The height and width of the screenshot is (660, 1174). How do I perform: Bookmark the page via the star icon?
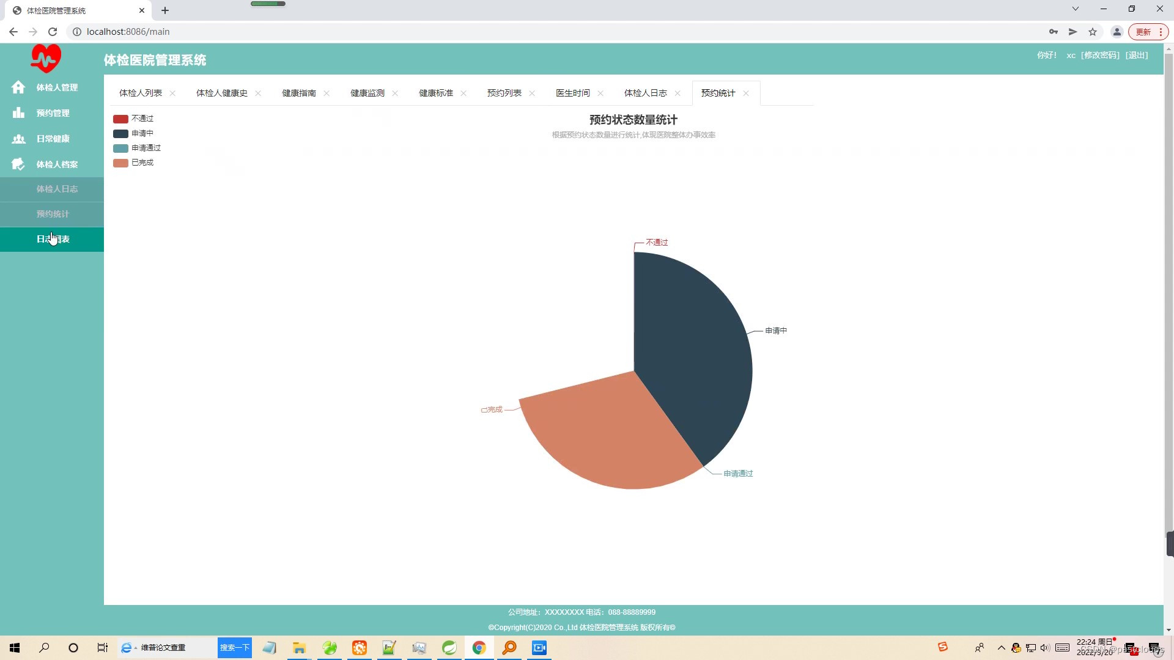click(x=1093, y=32)
